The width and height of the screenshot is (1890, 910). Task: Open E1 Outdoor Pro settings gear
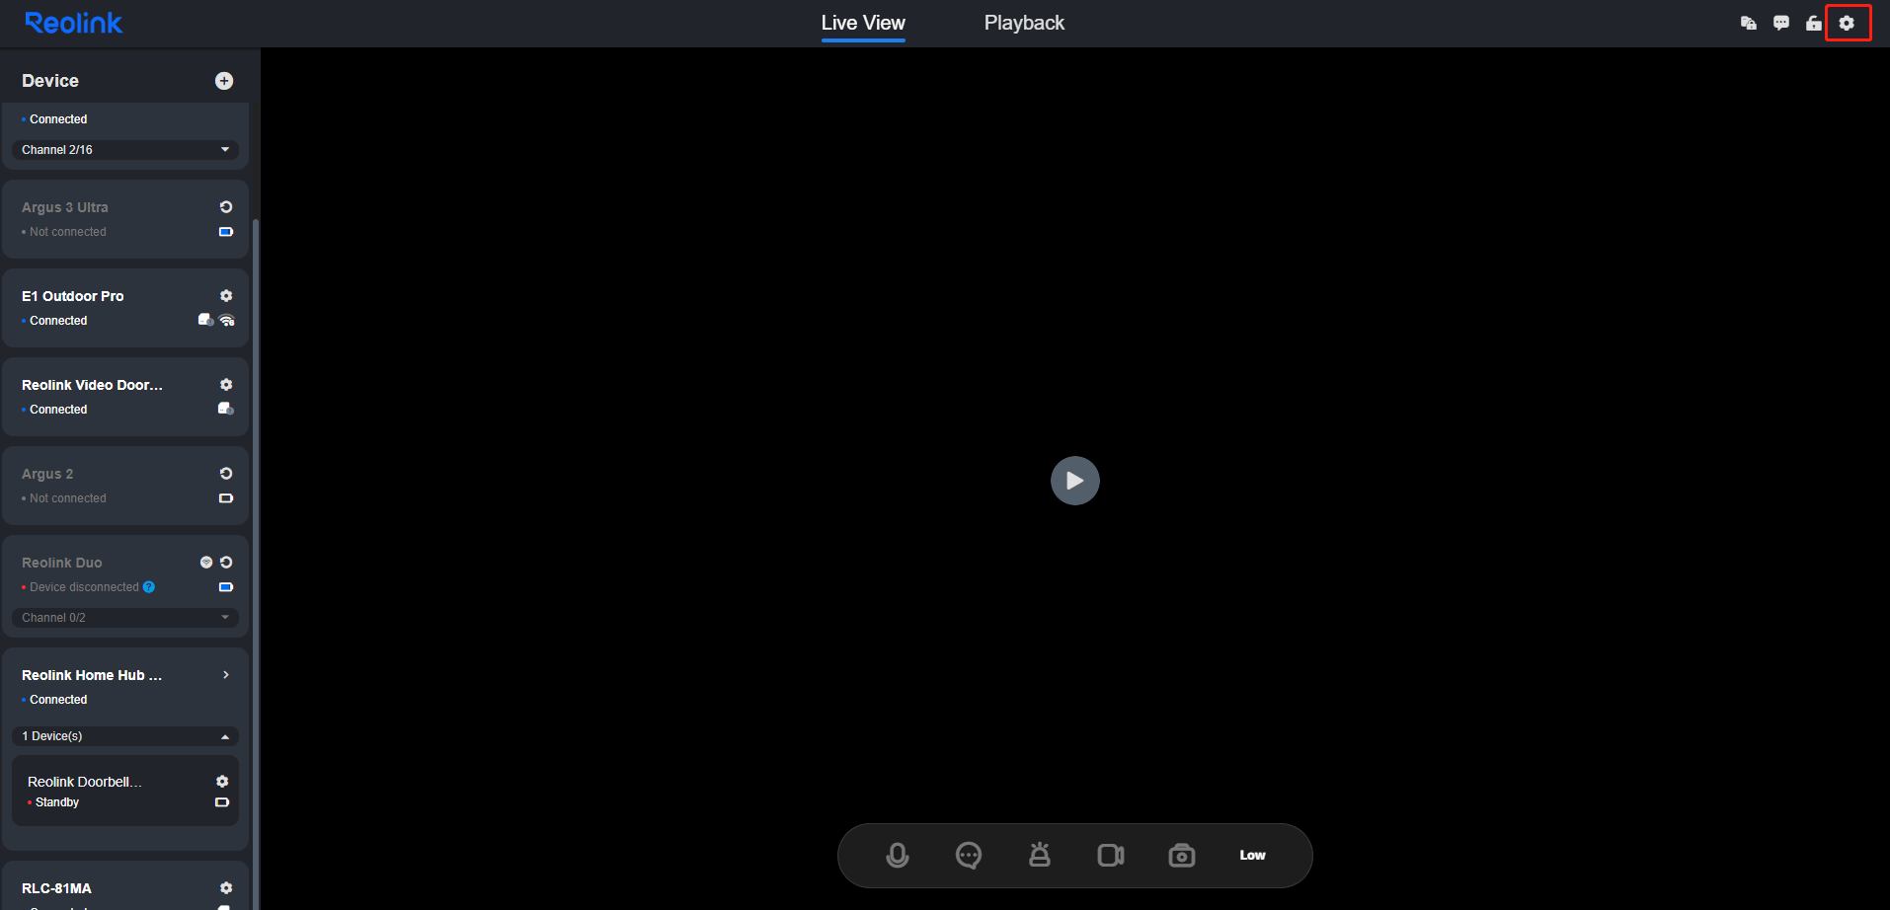pyautogui.click(x=226, y=296)
